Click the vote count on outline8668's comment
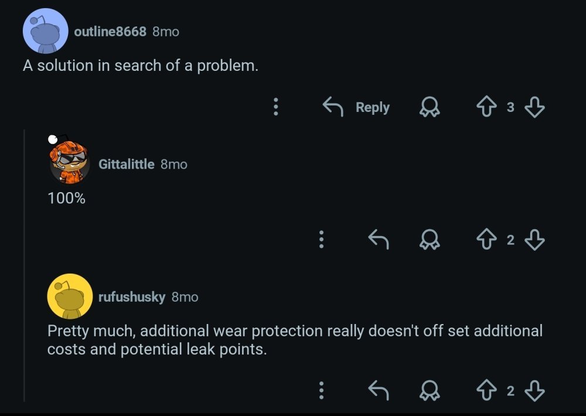This screenshot has height=416, width=586. click(x=510, y=107)
